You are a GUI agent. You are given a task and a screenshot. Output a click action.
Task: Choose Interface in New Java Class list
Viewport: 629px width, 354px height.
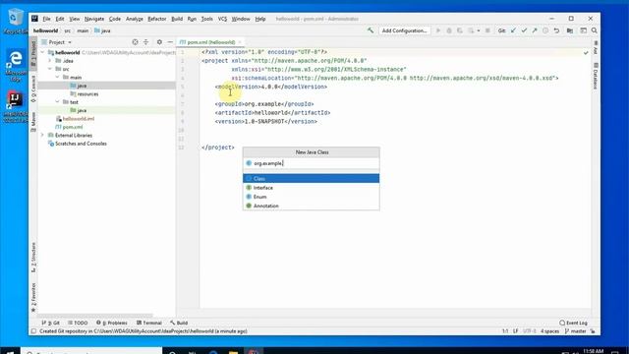tap(311, 188)
